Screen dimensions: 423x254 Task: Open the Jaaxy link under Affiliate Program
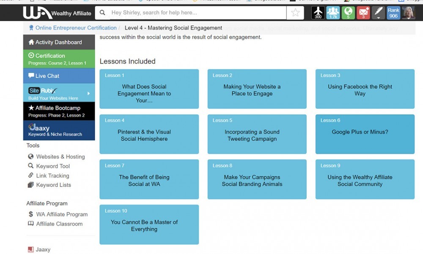pos(43,249)
